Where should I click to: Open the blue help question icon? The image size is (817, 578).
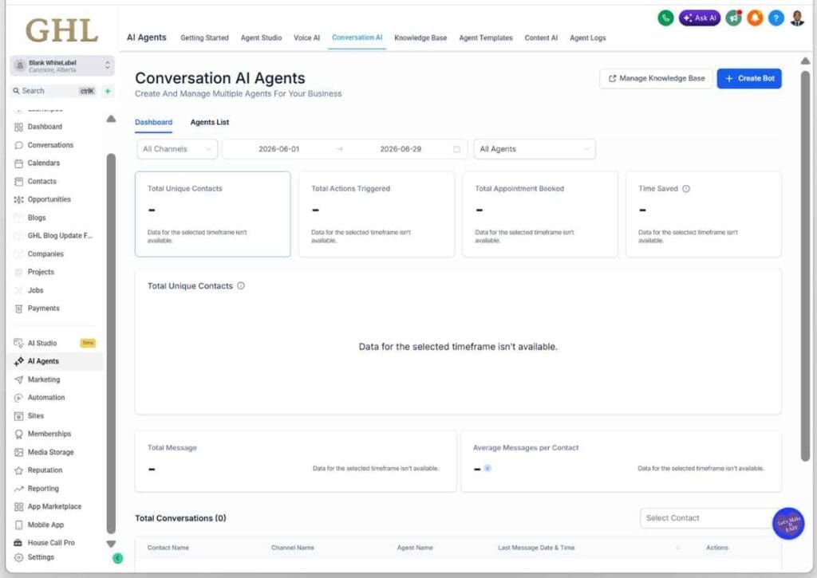[x=776, y=18]
